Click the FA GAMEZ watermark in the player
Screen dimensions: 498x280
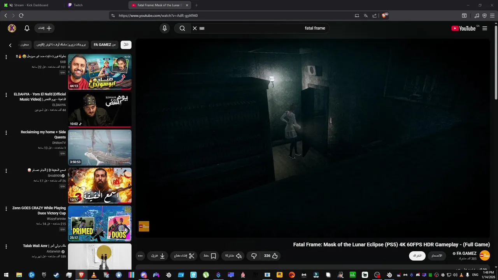[x=144, y=226]
